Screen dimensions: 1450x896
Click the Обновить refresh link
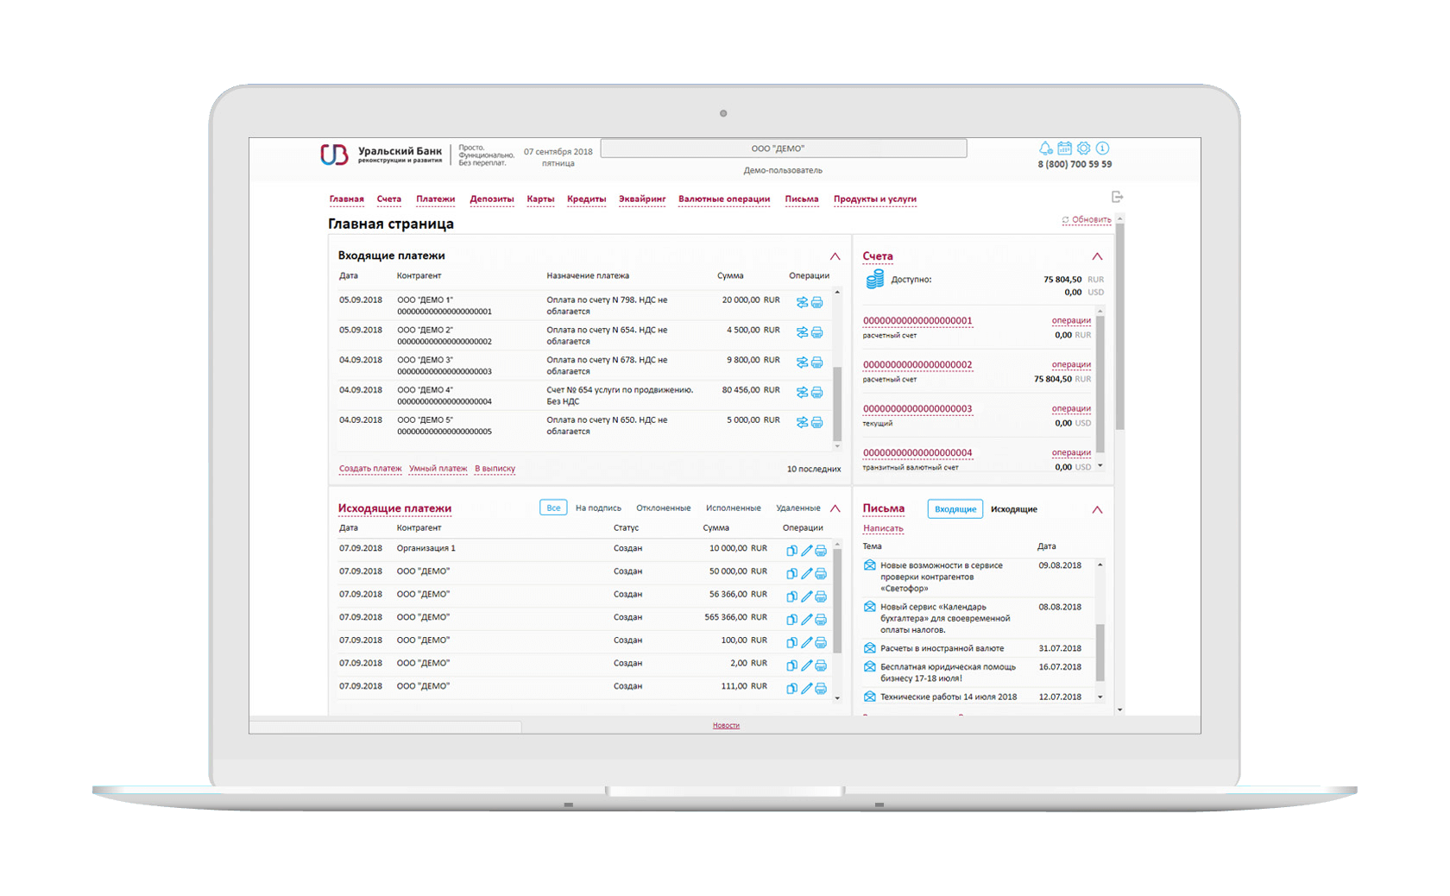[1087, 220]
